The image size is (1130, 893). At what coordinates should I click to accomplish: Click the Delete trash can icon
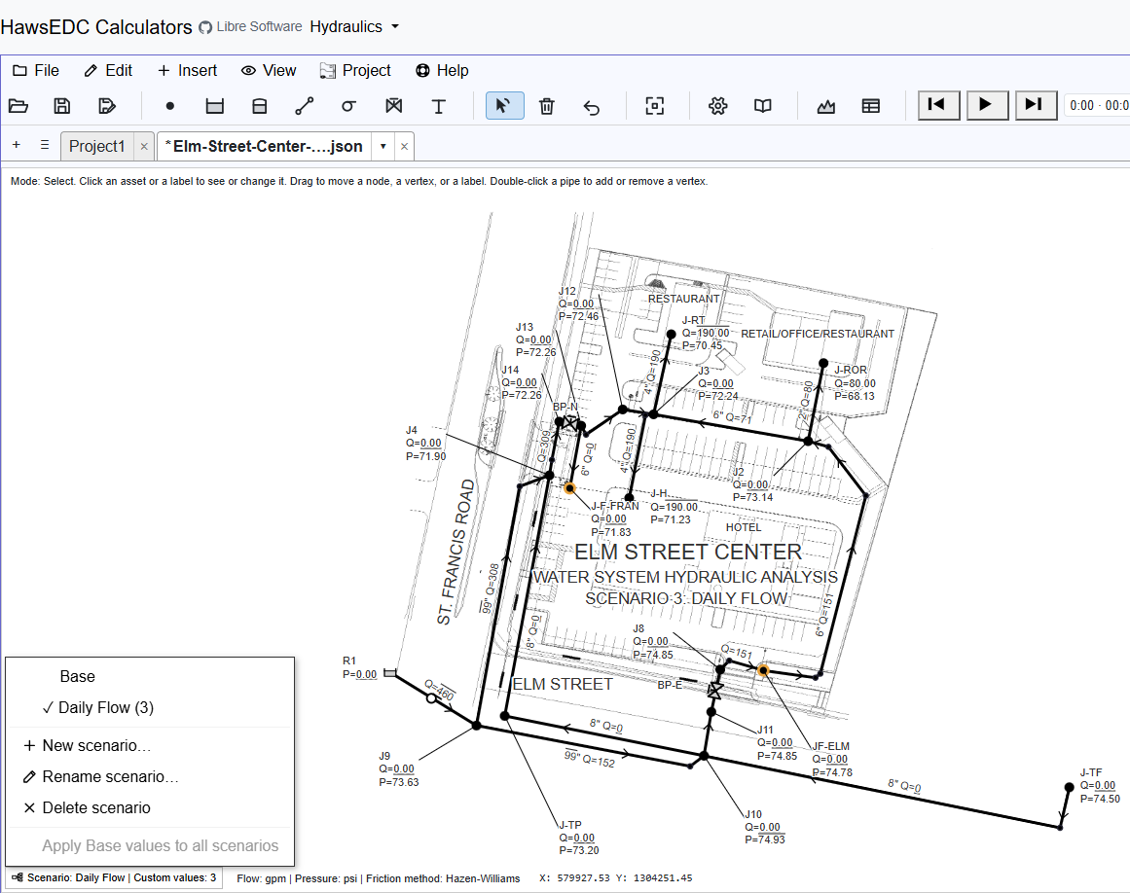point(547,106)
